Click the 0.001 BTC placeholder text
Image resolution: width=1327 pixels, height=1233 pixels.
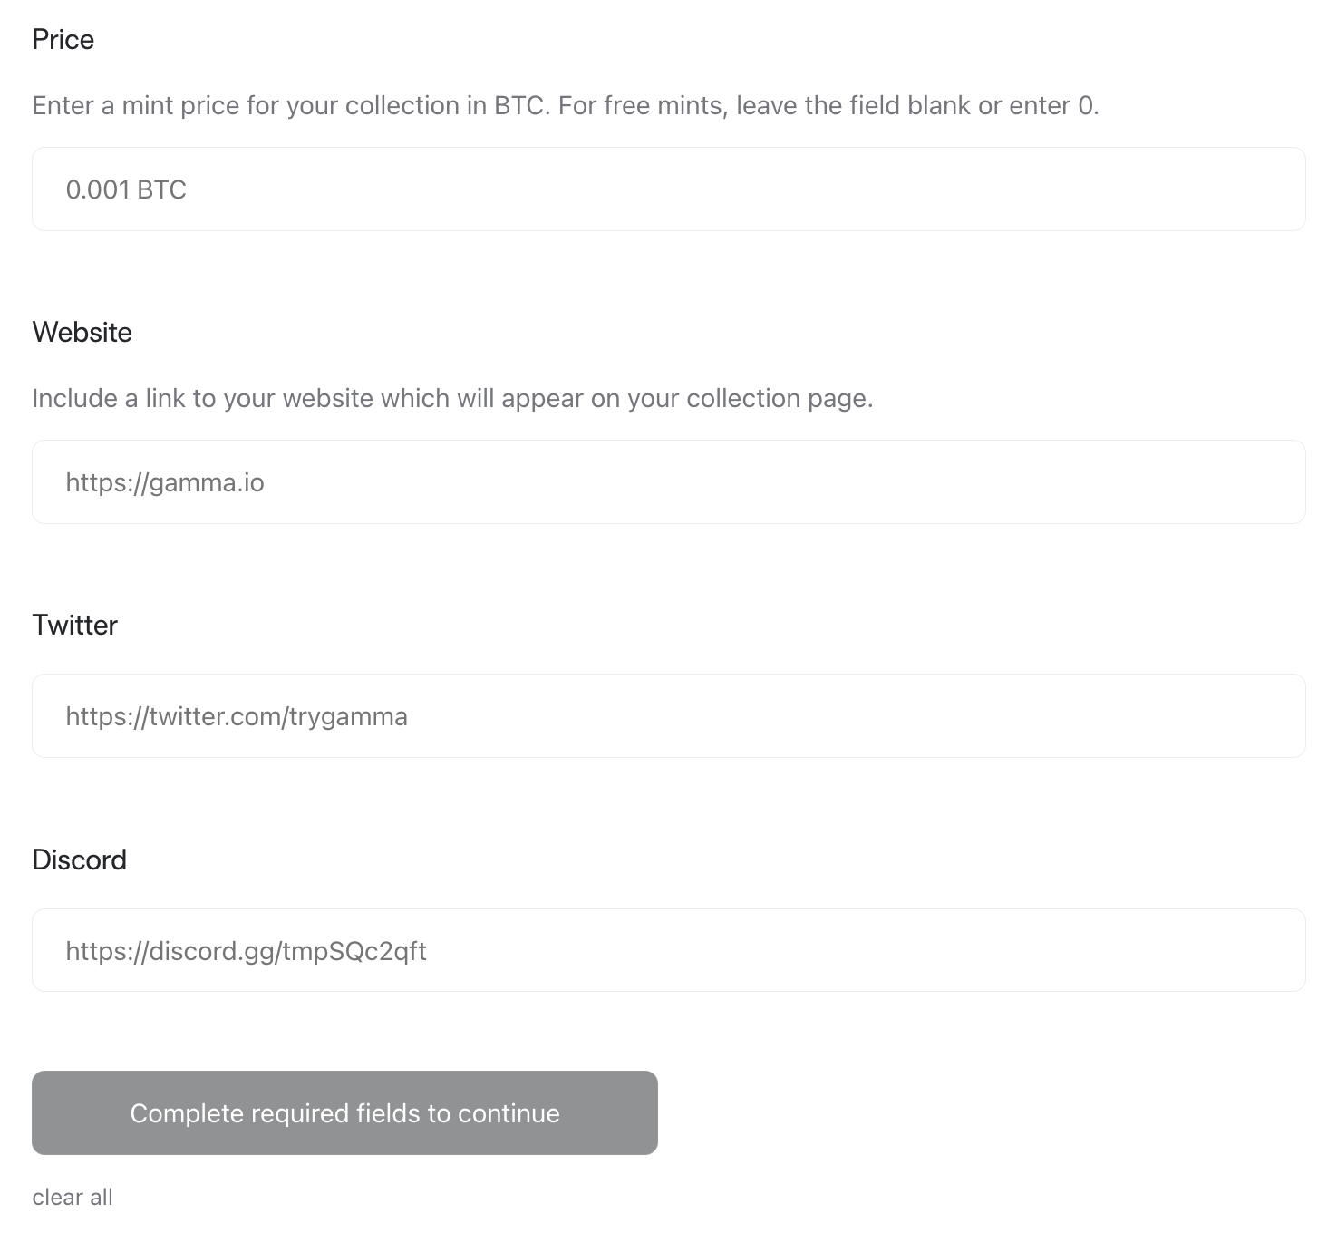126,189
